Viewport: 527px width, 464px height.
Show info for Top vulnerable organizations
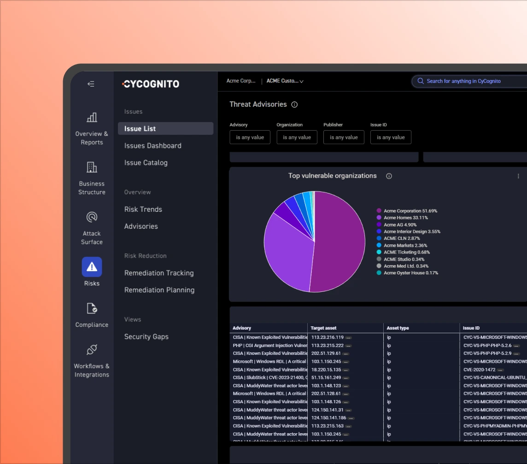pyautogui.click(x=389, y=176)
